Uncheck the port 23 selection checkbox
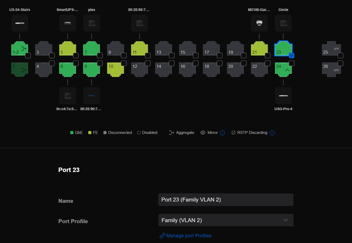Viewport: 352px width, 243px height. tap(292, 56)
